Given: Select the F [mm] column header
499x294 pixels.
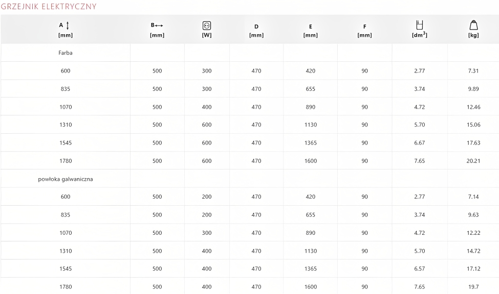Looking at the screenshot, I should click(x=364, y=31).
